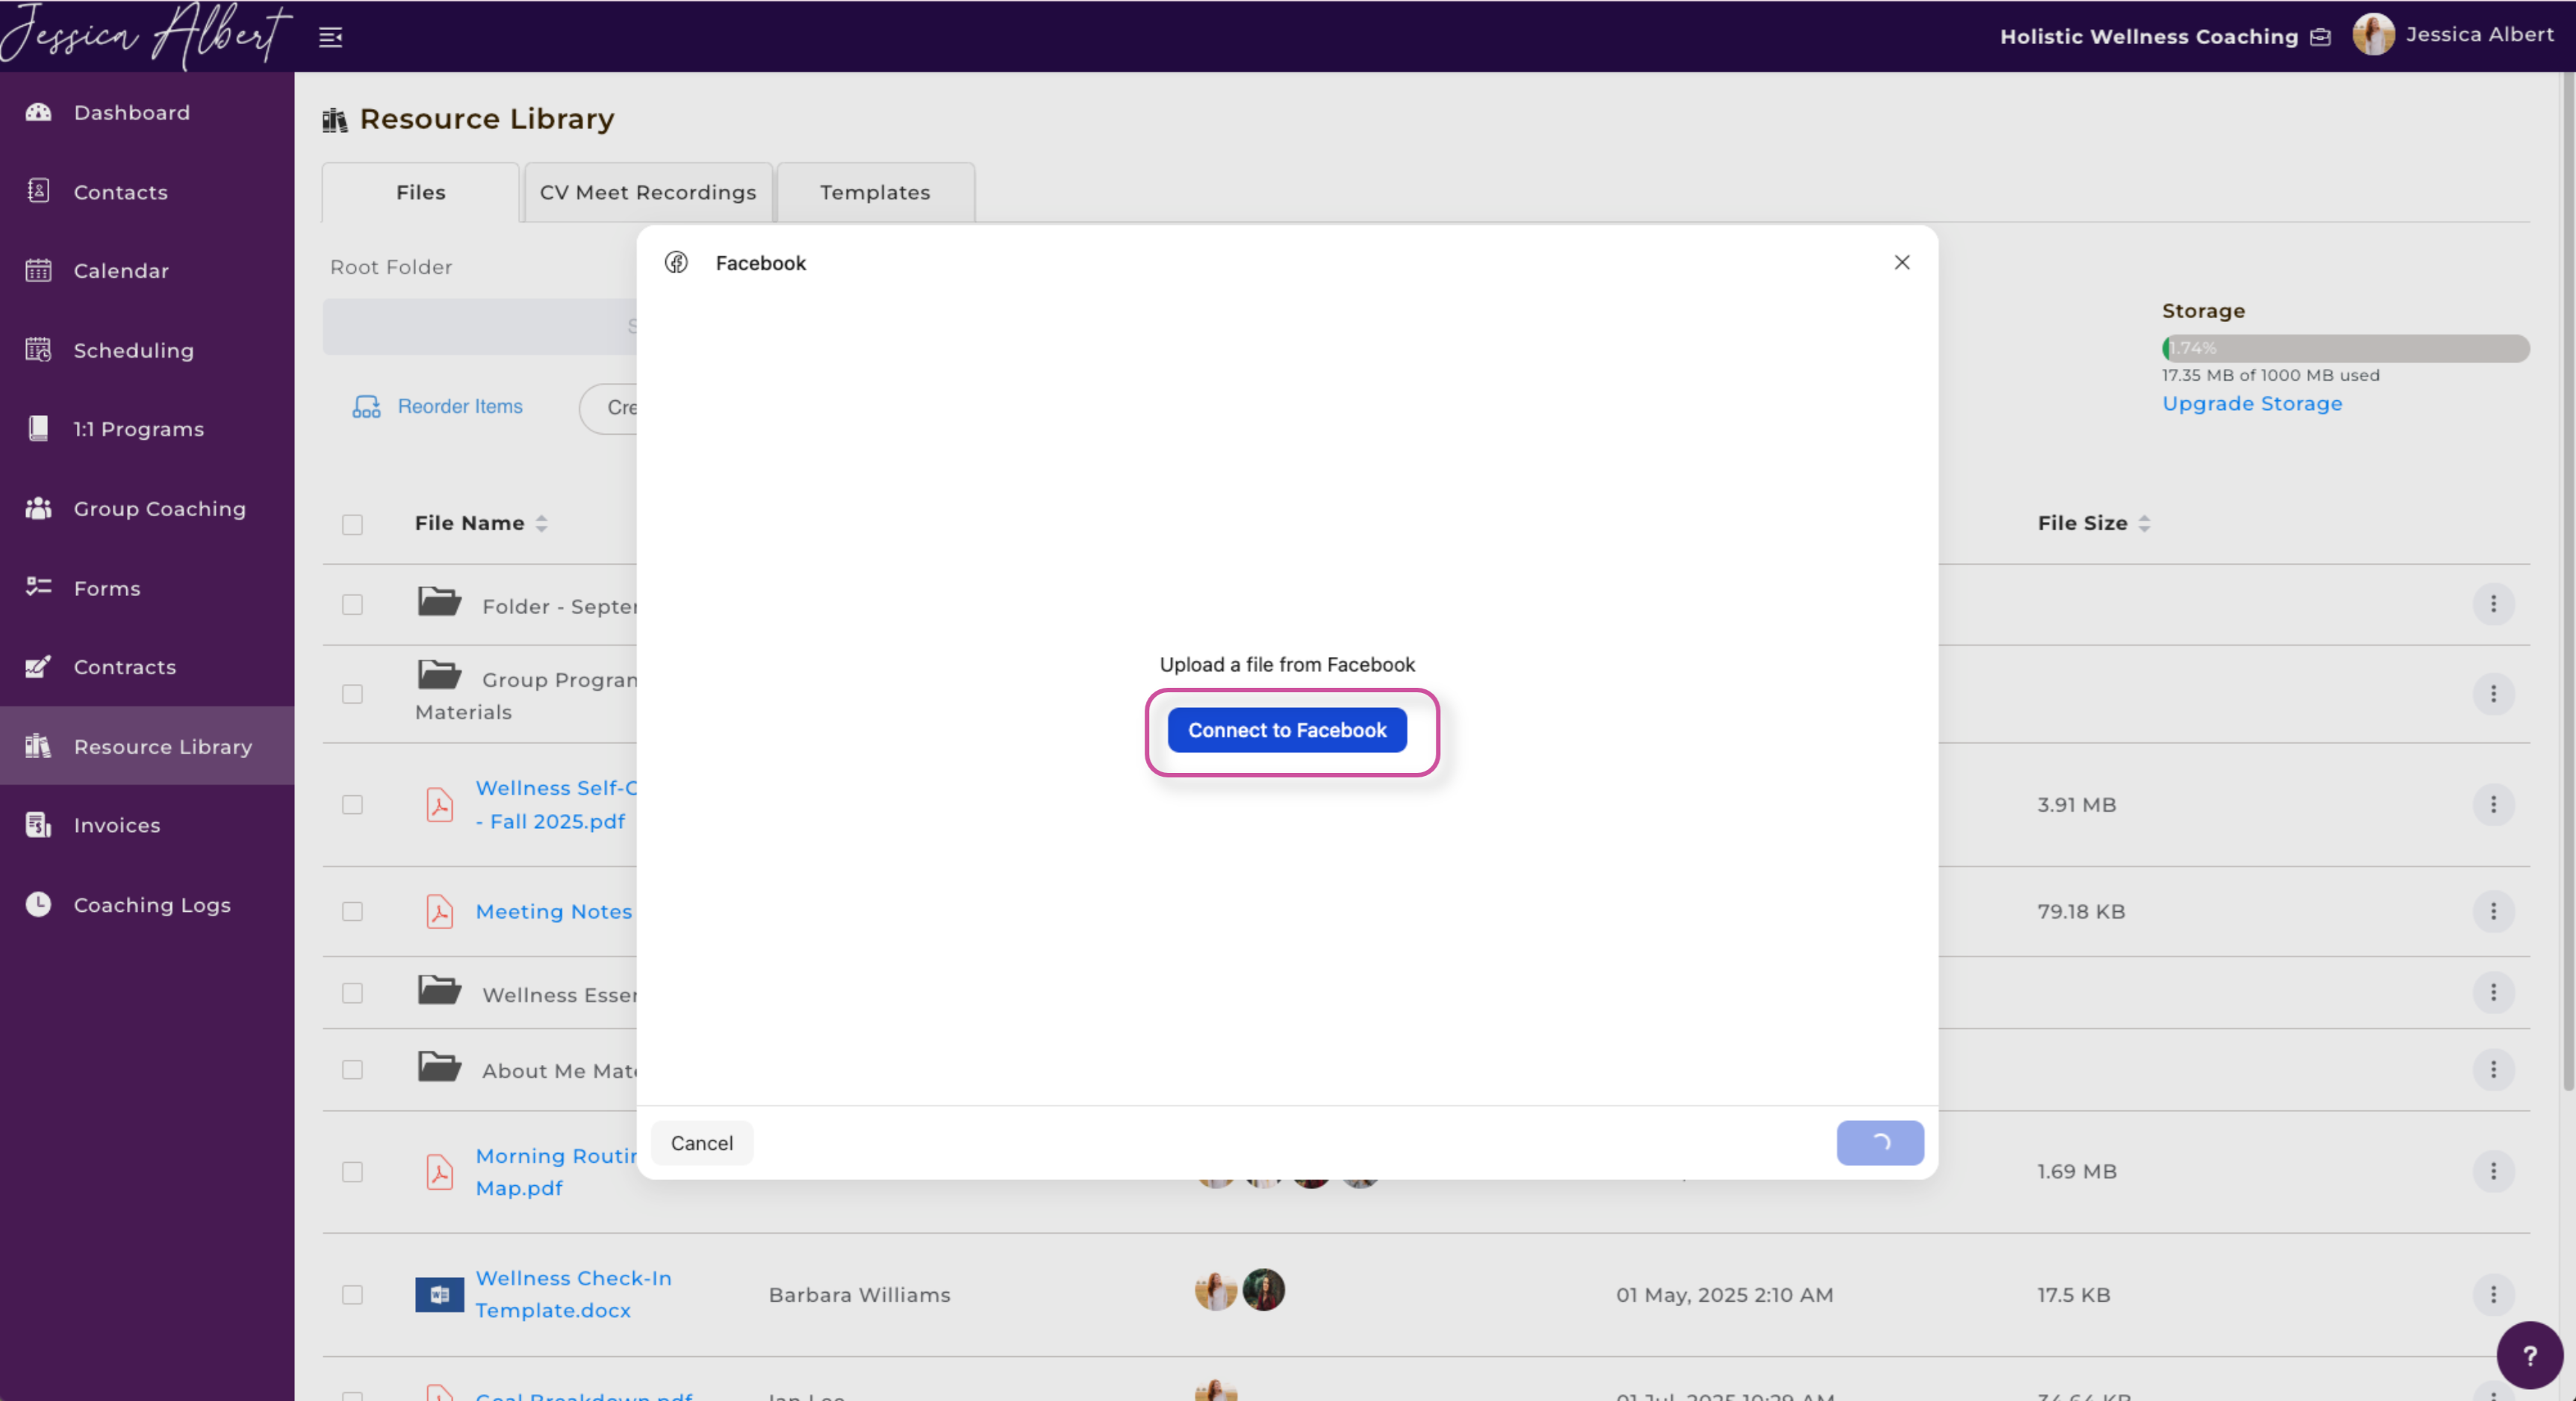This screenshot has height=1401, width=2576.
Task: Open the Meeting Notes PDF file icon
Action: [439, 911]
